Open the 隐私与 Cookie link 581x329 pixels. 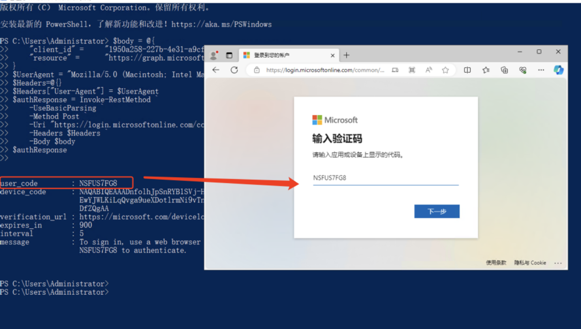pyautogui.click(x=530, y=263)
